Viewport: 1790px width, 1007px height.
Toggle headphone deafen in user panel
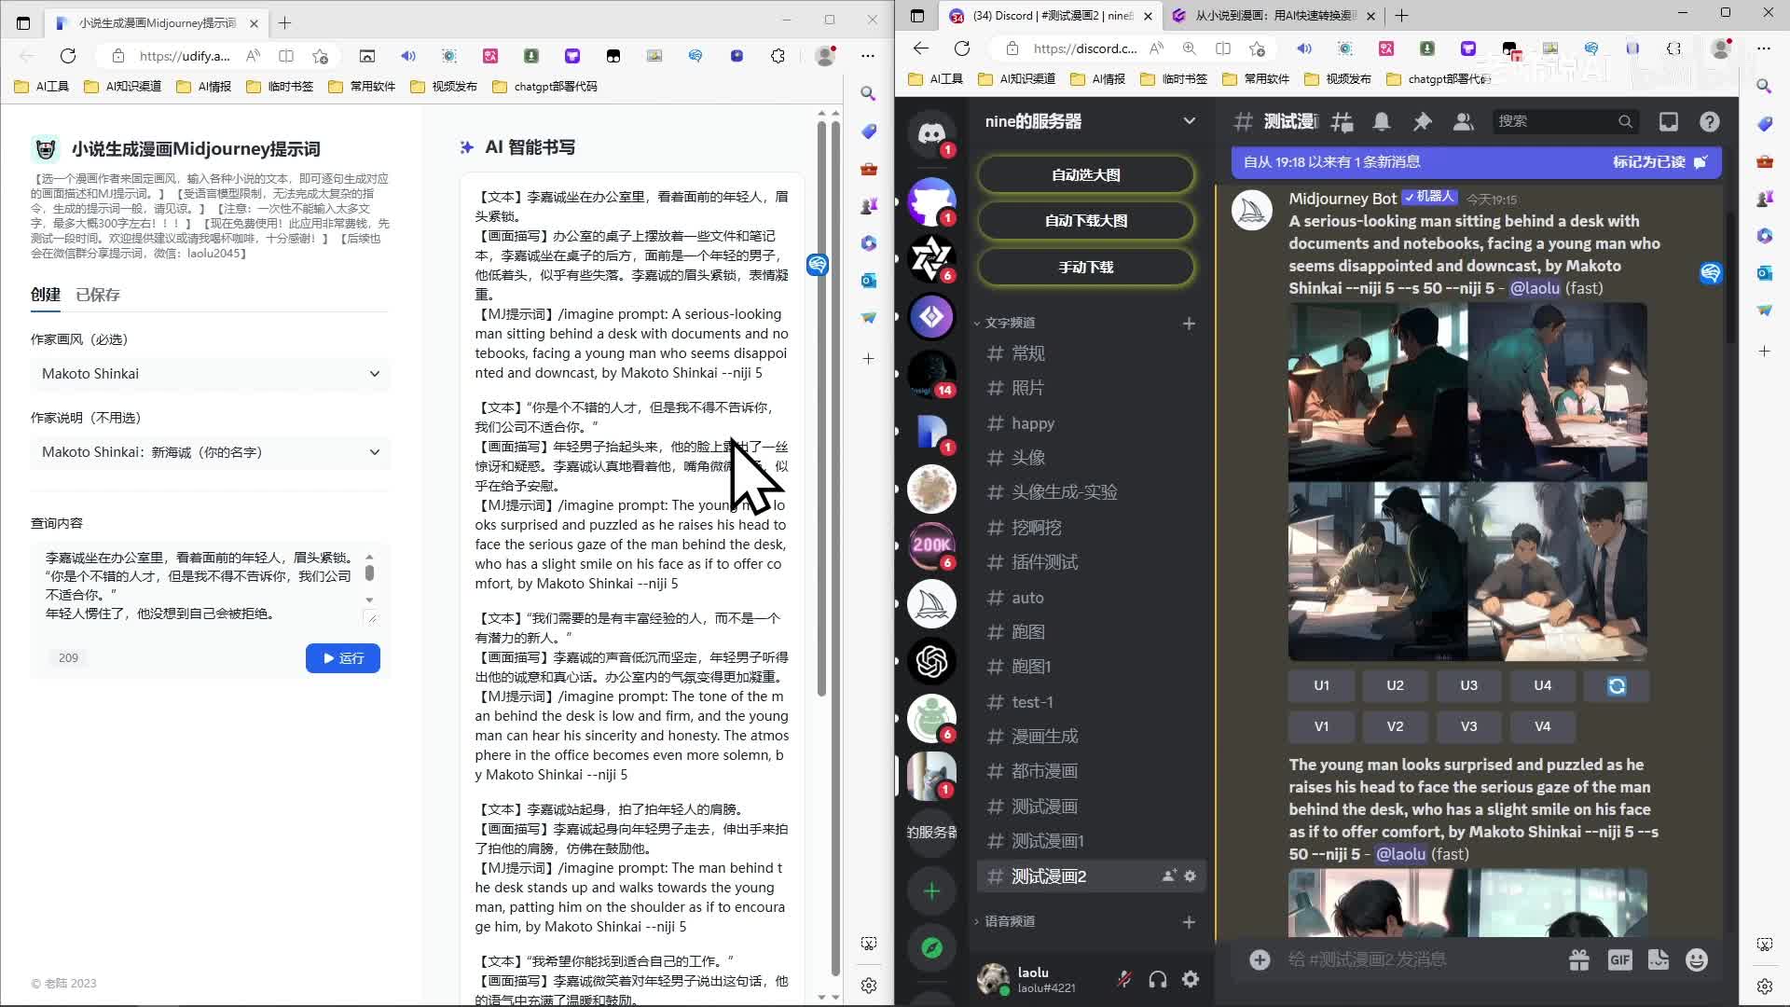coord(1158,979)
